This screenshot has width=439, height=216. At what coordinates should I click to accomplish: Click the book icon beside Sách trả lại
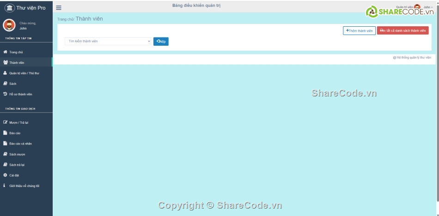click(5, 164)
